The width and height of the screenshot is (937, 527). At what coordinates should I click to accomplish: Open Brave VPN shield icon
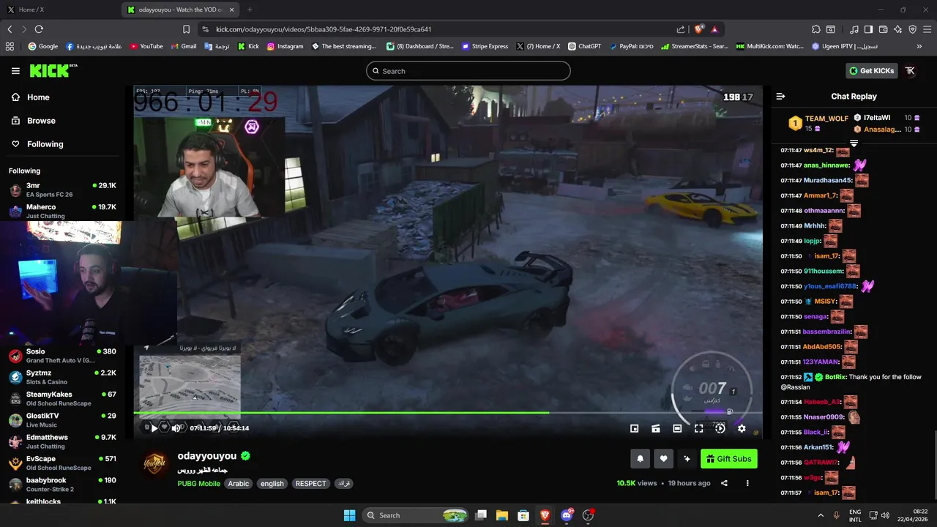pos(912,29)
